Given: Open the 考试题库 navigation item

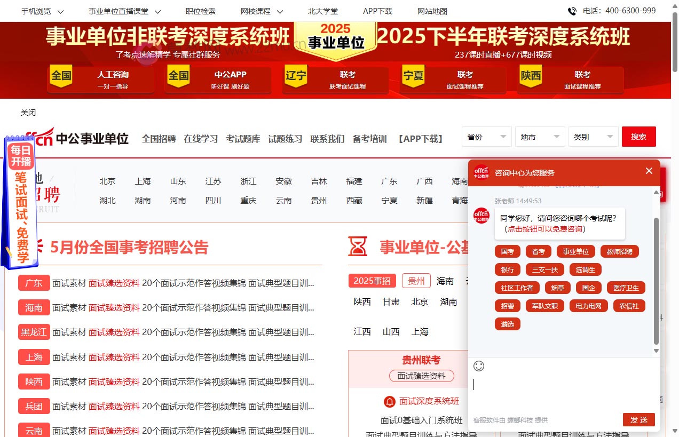Looking at the screenshot, I should (x=243, y=139).
